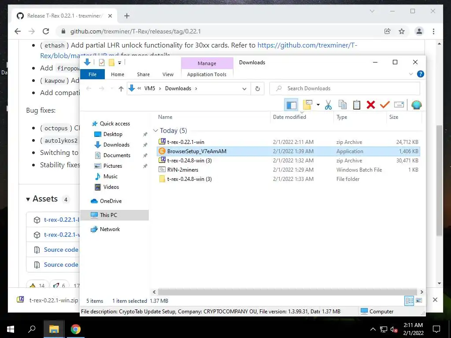The width and height of the screenshot is (451, 338).
Task: Open the T-Rex LHR documentation link
Action: [x=307, y=45]
